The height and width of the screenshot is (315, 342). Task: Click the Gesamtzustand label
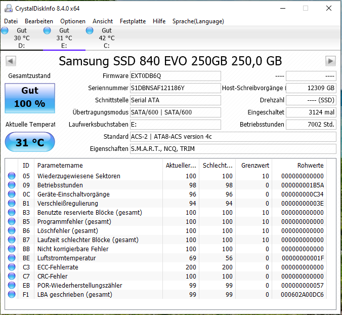tap(29, 76)
